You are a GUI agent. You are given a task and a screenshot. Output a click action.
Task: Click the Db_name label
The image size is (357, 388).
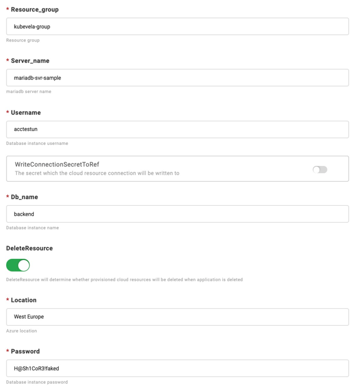[x=24, y=197]
